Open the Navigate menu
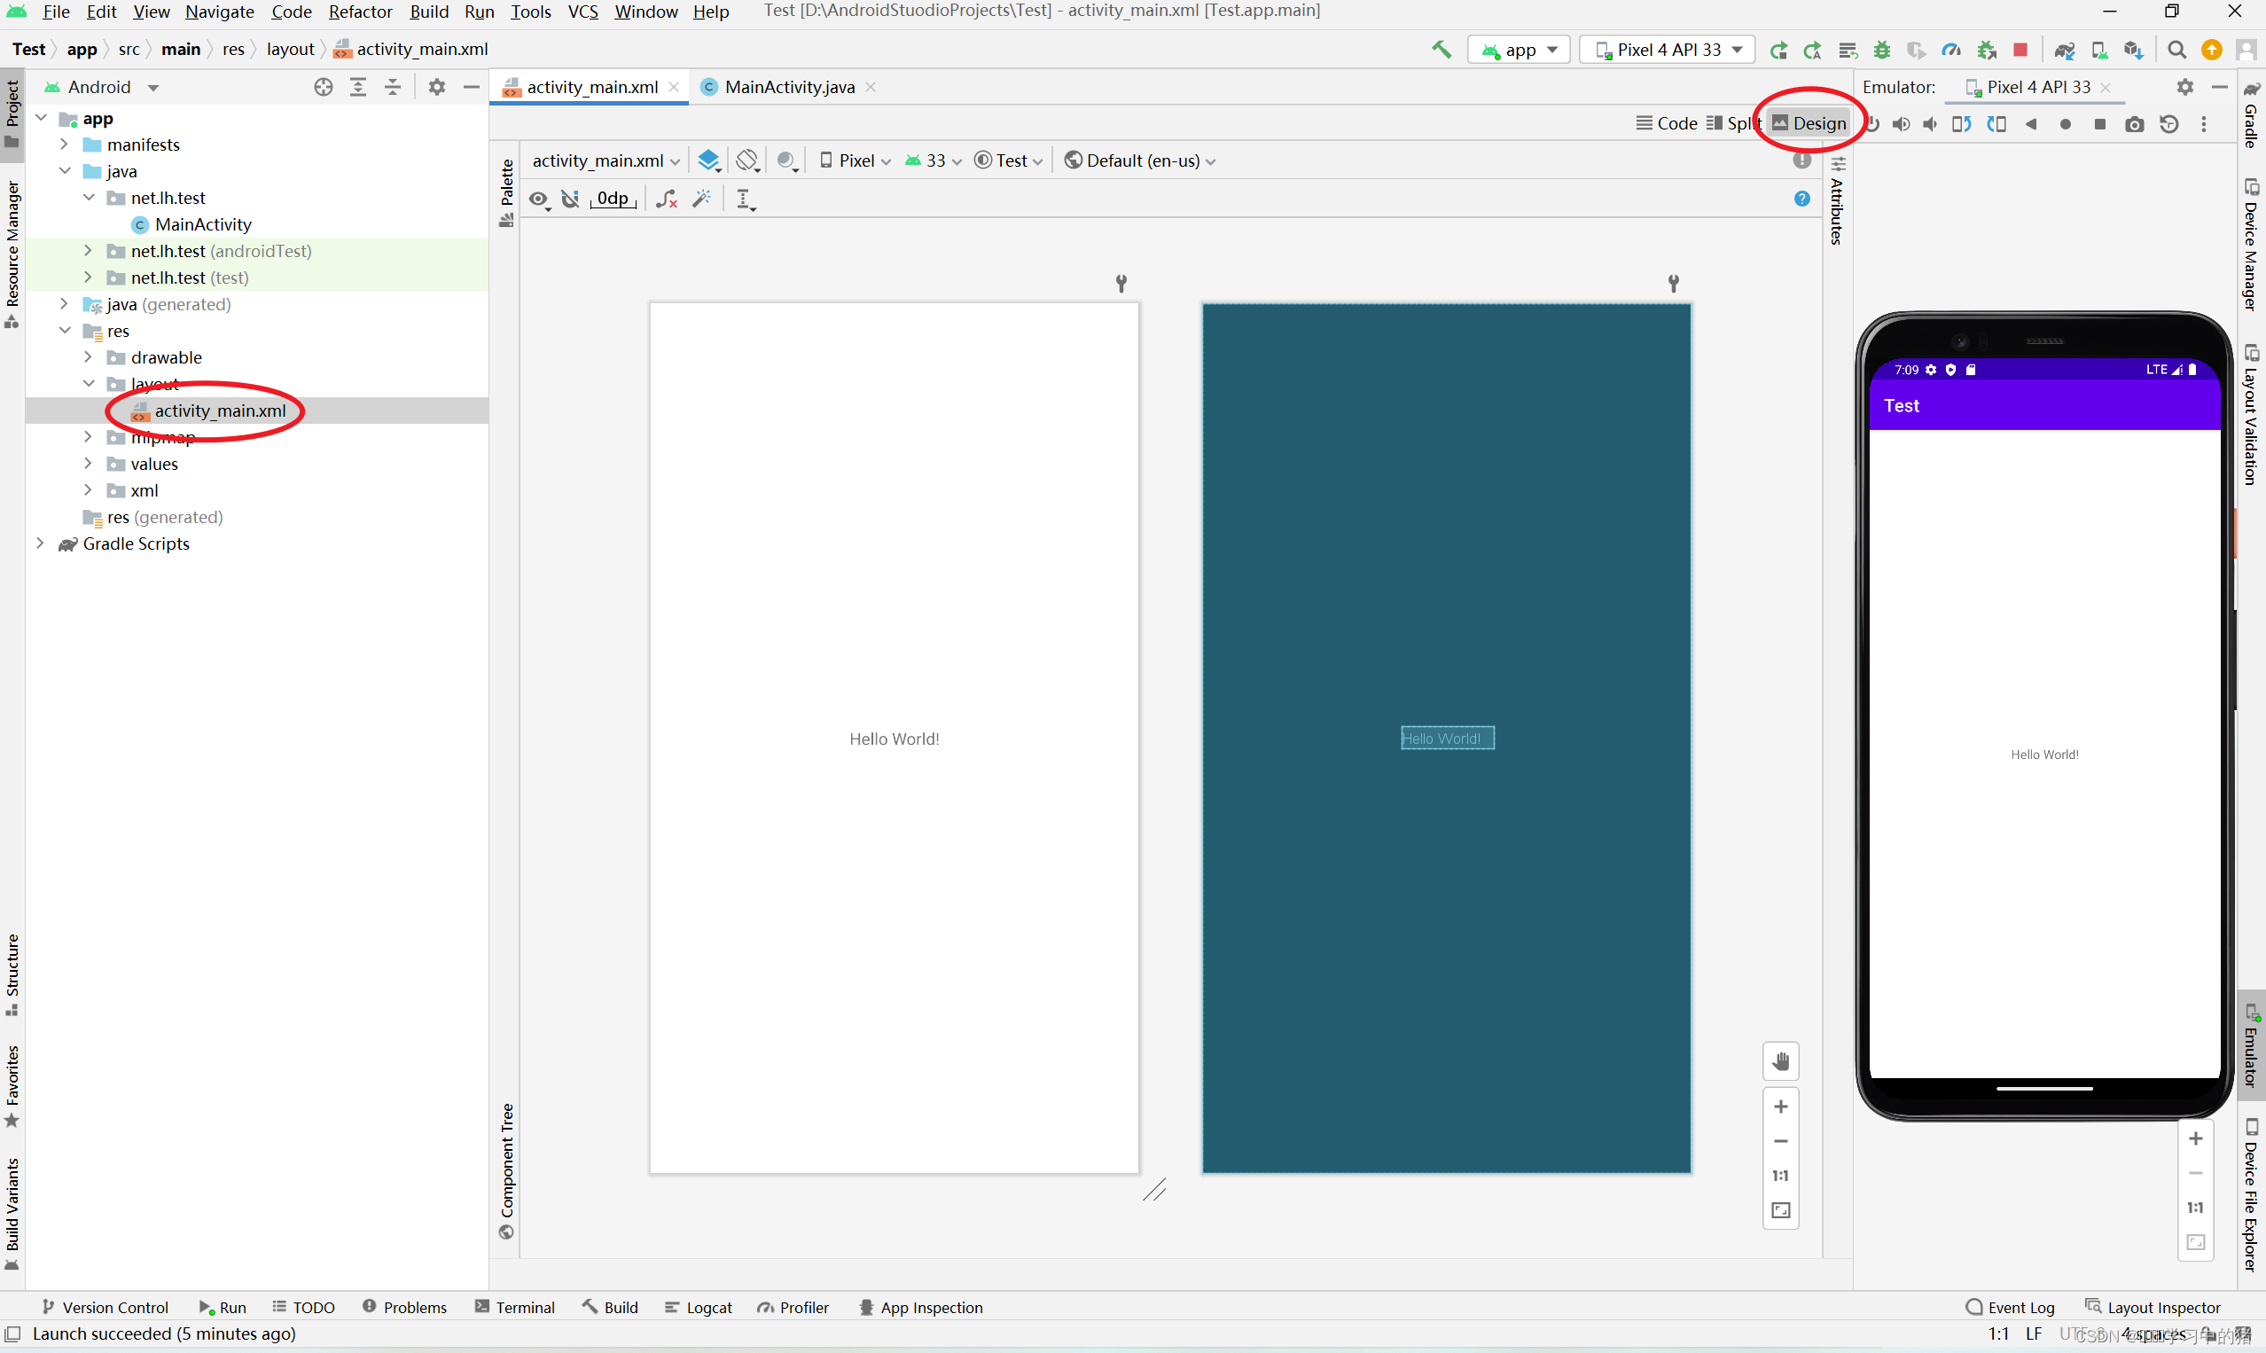Image resolution: width=2266 pixels, height=1353 pixels. 220,12
